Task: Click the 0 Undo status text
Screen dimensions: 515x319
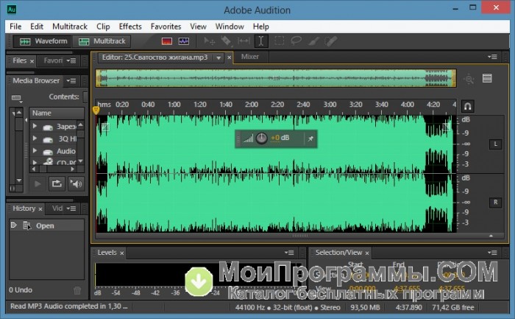Action: point(21,290)
